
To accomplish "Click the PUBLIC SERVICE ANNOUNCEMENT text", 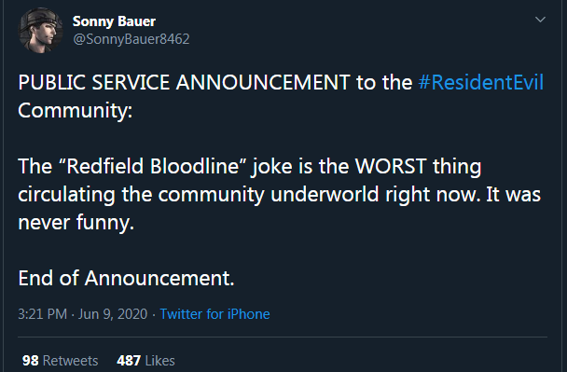I will point(184,82).
